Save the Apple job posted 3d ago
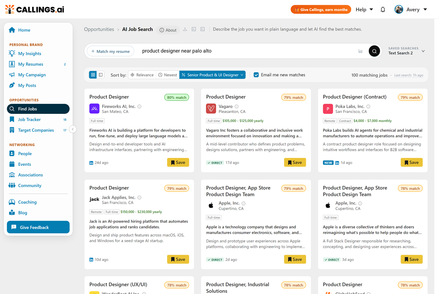This screenshot has width=439, height=294. 412,259
